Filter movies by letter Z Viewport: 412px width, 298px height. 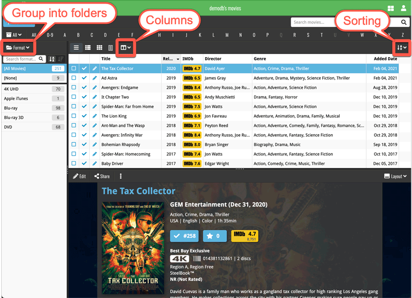point(402,35)
